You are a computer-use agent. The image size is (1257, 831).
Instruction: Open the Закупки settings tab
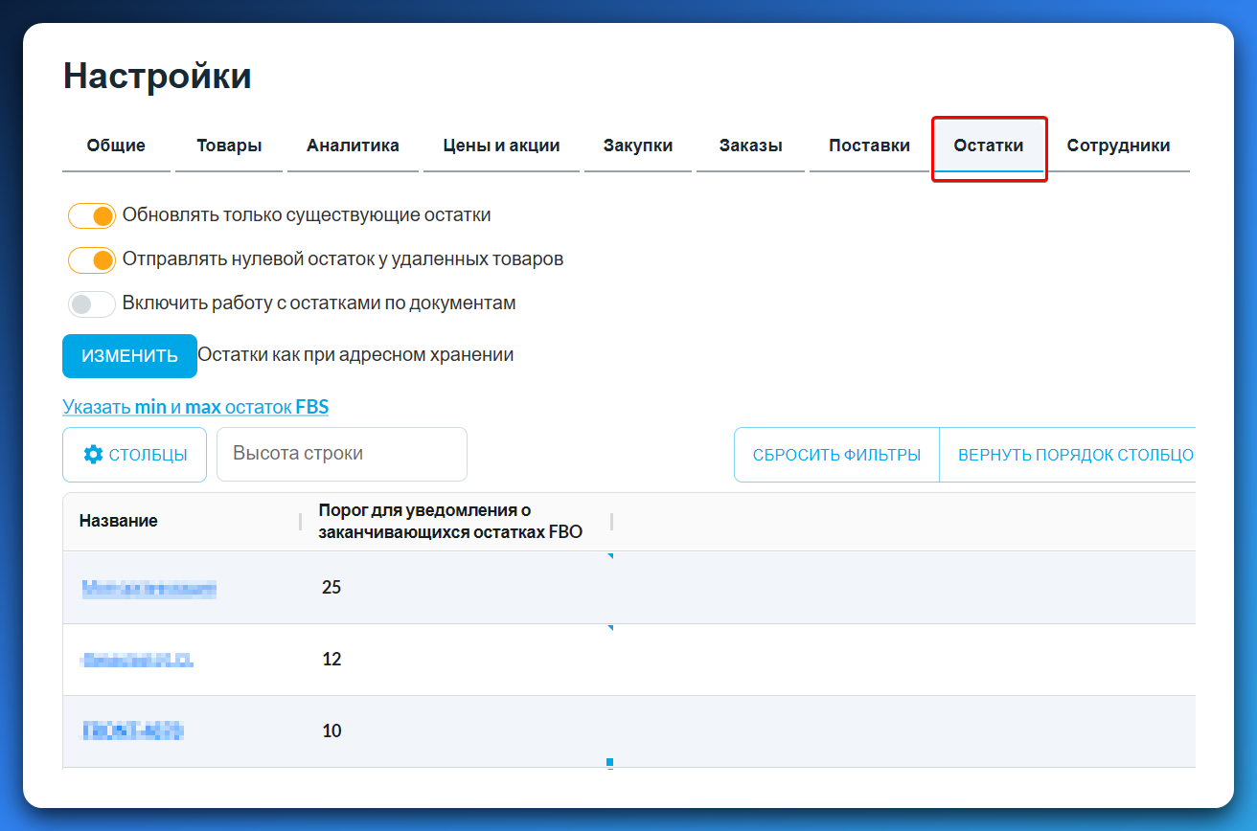pos(638,146)
